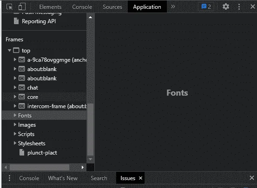The image size is (257, 188).
Task: Open the drawer three-dot menu
Action: 9,178
